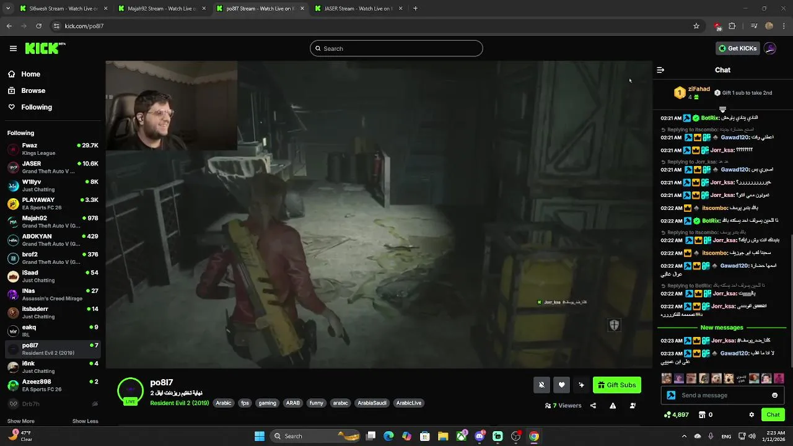Screen dimensions: 793x446
Task: Click brof2 channel avatar
Action: click(x=13, y=258)
